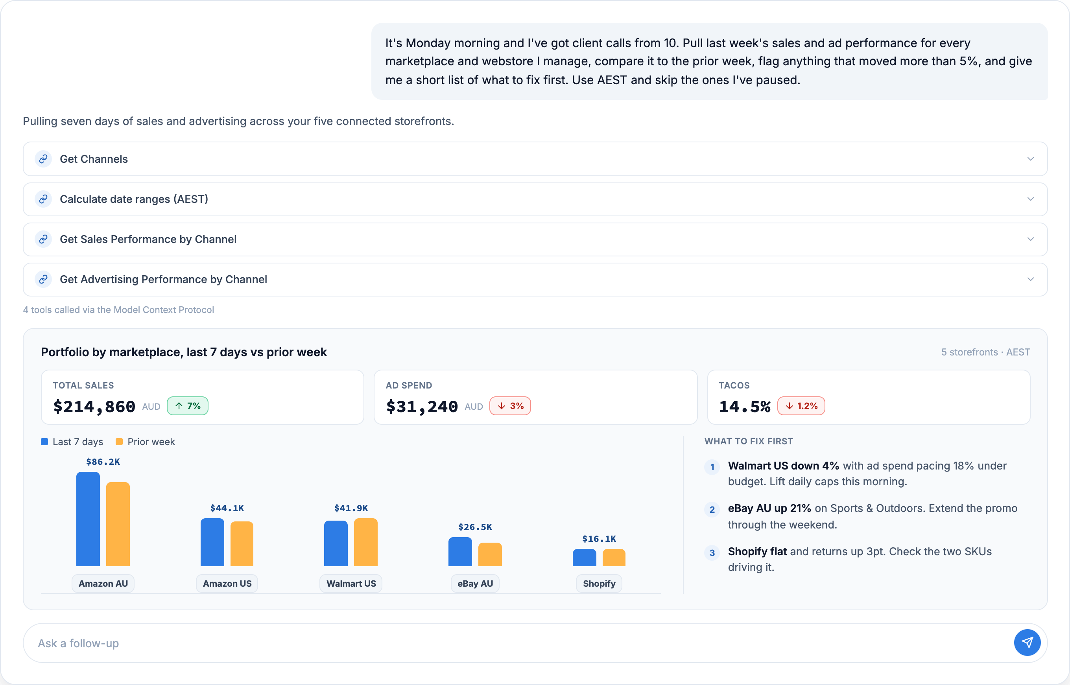Click the Amazon AU orange prior-week bar
This screenshot has width=1070, height=685.
(118, 524)
